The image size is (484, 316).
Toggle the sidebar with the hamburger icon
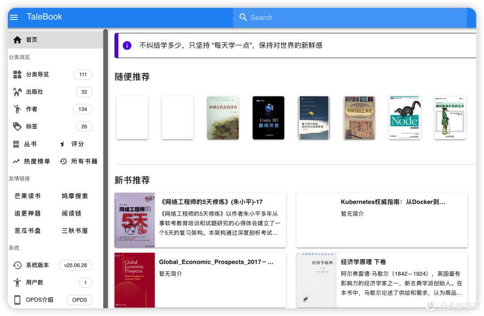(13, 17)
